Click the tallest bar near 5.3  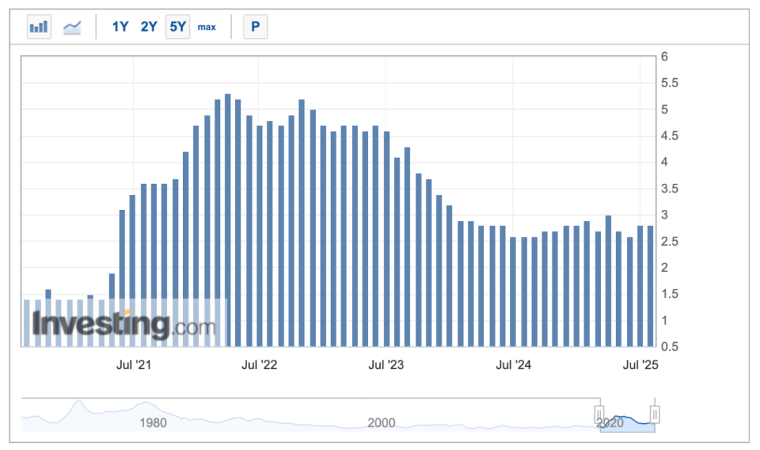click(228, 220)
